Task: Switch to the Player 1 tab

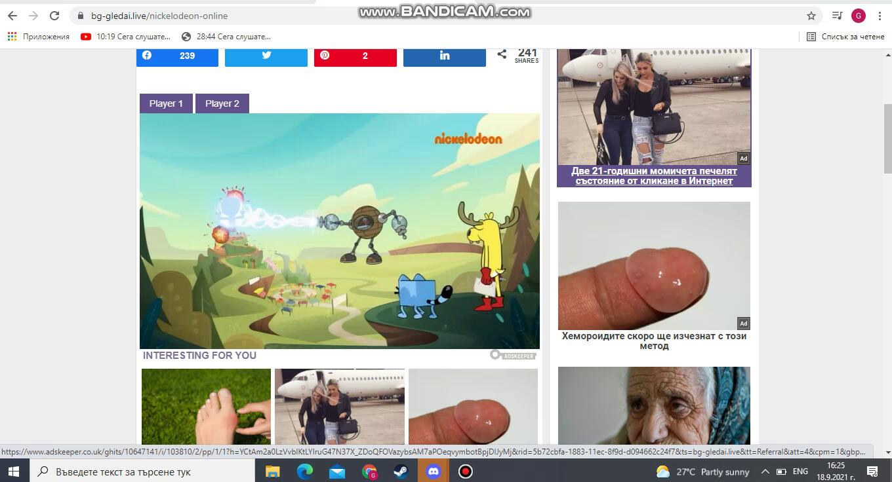Action: pyautogui.click(x=166, y=103)
